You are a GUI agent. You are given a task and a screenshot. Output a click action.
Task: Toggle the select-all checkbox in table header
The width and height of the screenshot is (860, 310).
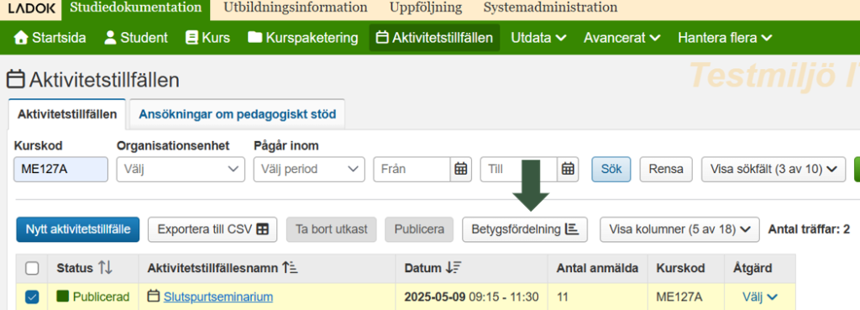coord(33,268)
